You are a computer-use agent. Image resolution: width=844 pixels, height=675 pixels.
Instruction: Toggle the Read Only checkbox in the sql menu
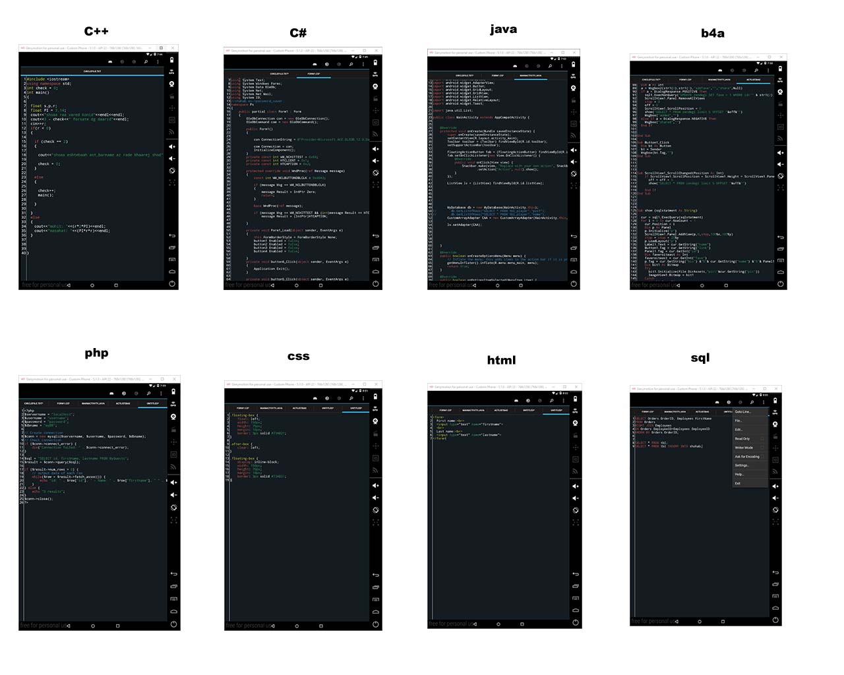tap(762, 438)
